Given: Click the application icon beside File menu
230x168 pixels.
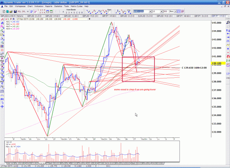Looking at the screenshot, I should coord(2,6).
